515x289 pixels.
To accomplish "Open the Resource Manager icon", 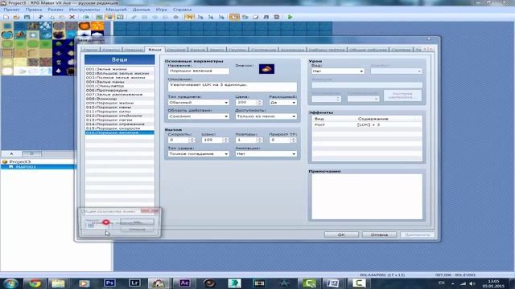I will [x=245, y=17].
